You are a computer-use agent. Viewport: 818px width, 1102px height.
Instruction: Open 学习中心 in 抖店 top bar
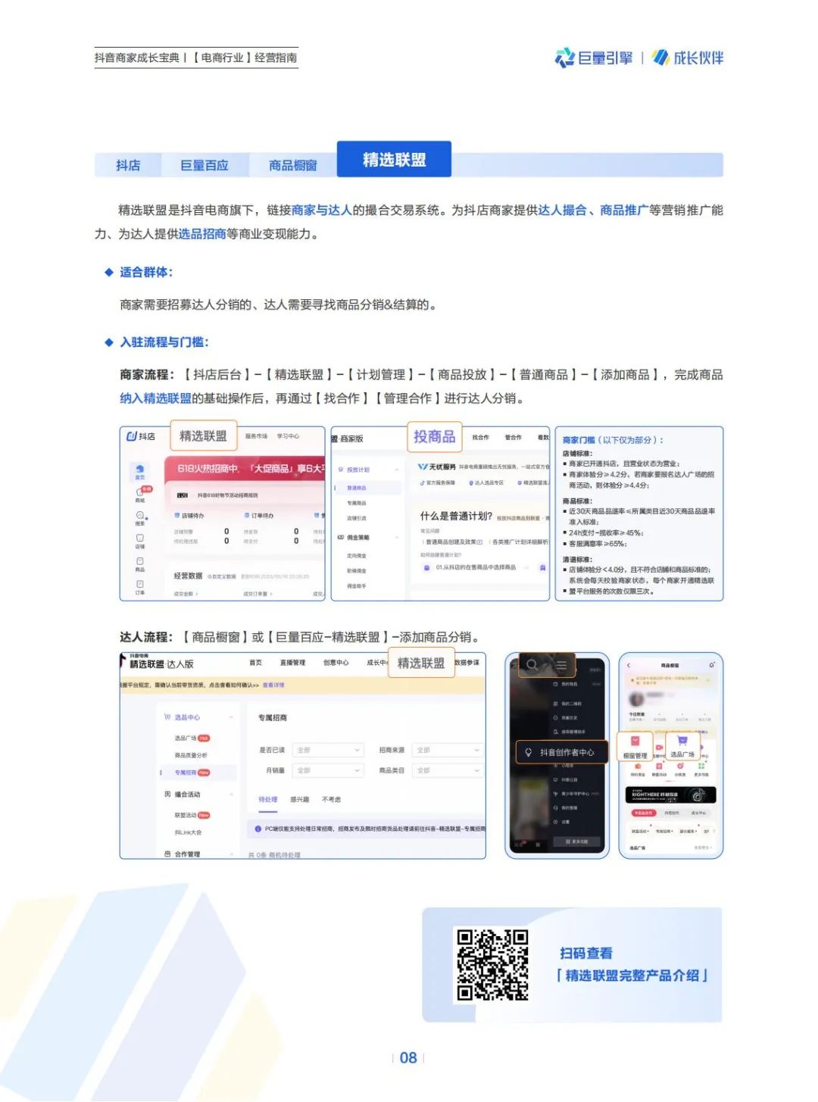coord(288,436)
